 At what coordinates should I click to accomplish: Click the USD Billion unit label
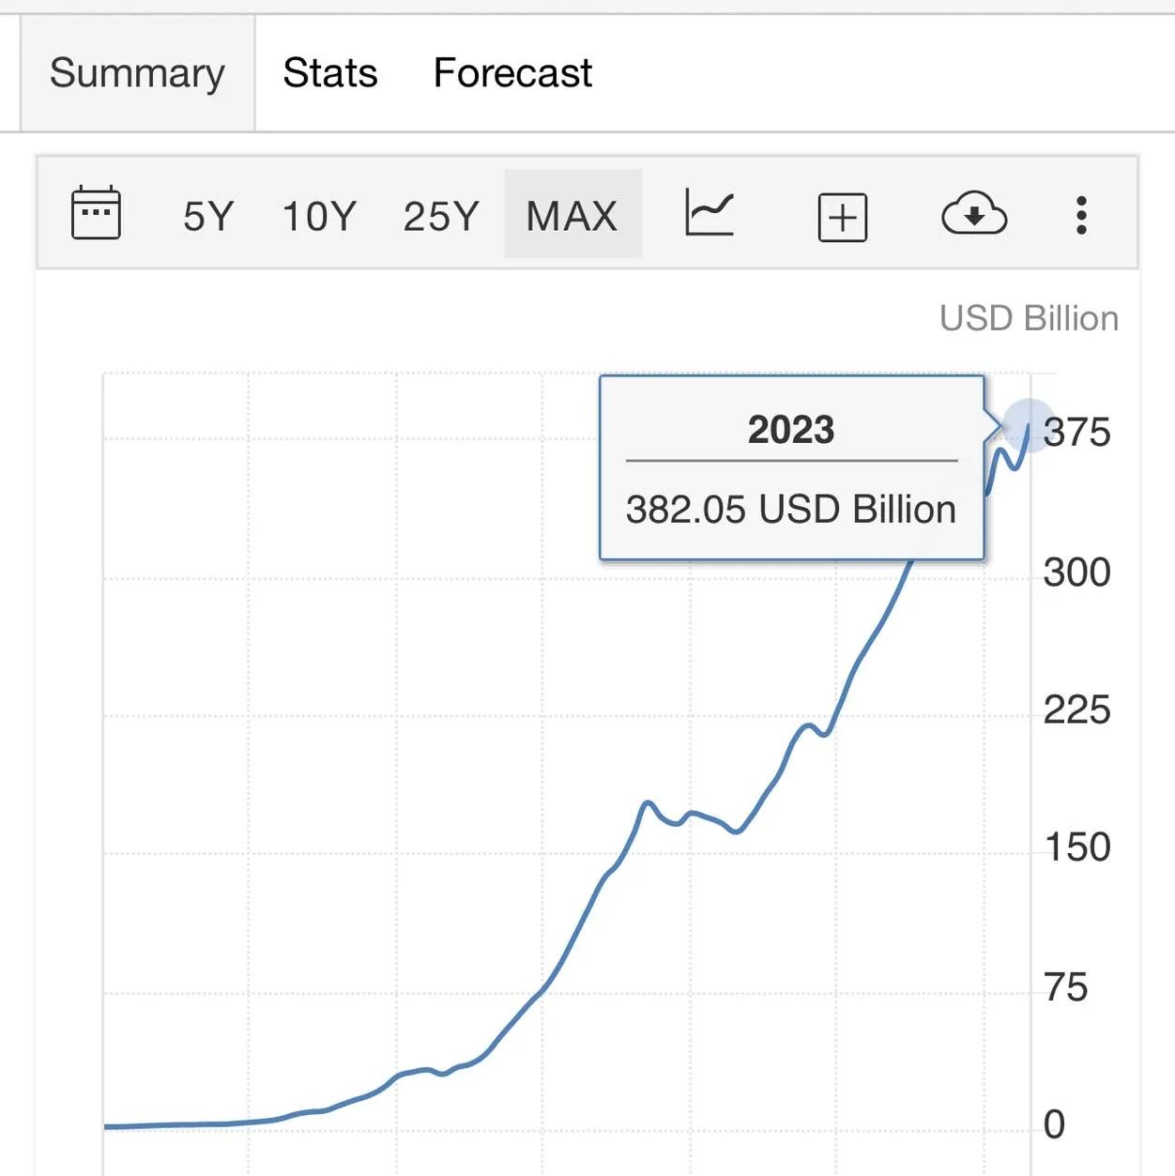[x=1029, y=319]
